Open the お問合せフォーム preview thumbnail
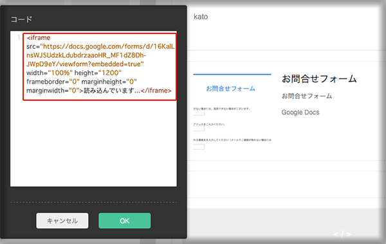 click(x=232, y=112)
